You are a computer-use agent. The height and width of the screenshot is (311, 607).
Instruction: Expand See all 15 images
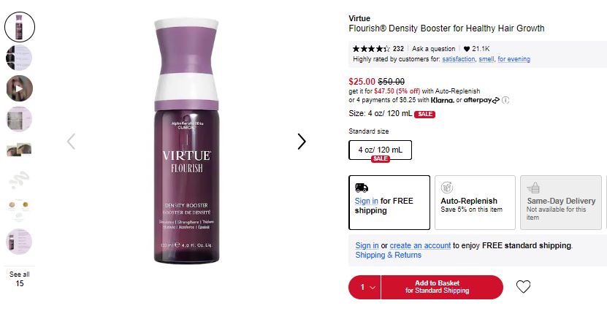coord(19,279)
